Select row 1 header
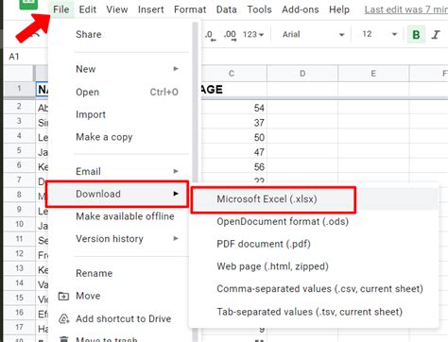The image size is (448, 342). tap(19, 90)
